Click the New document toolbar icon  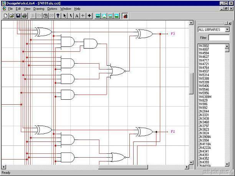click(5, 16)
